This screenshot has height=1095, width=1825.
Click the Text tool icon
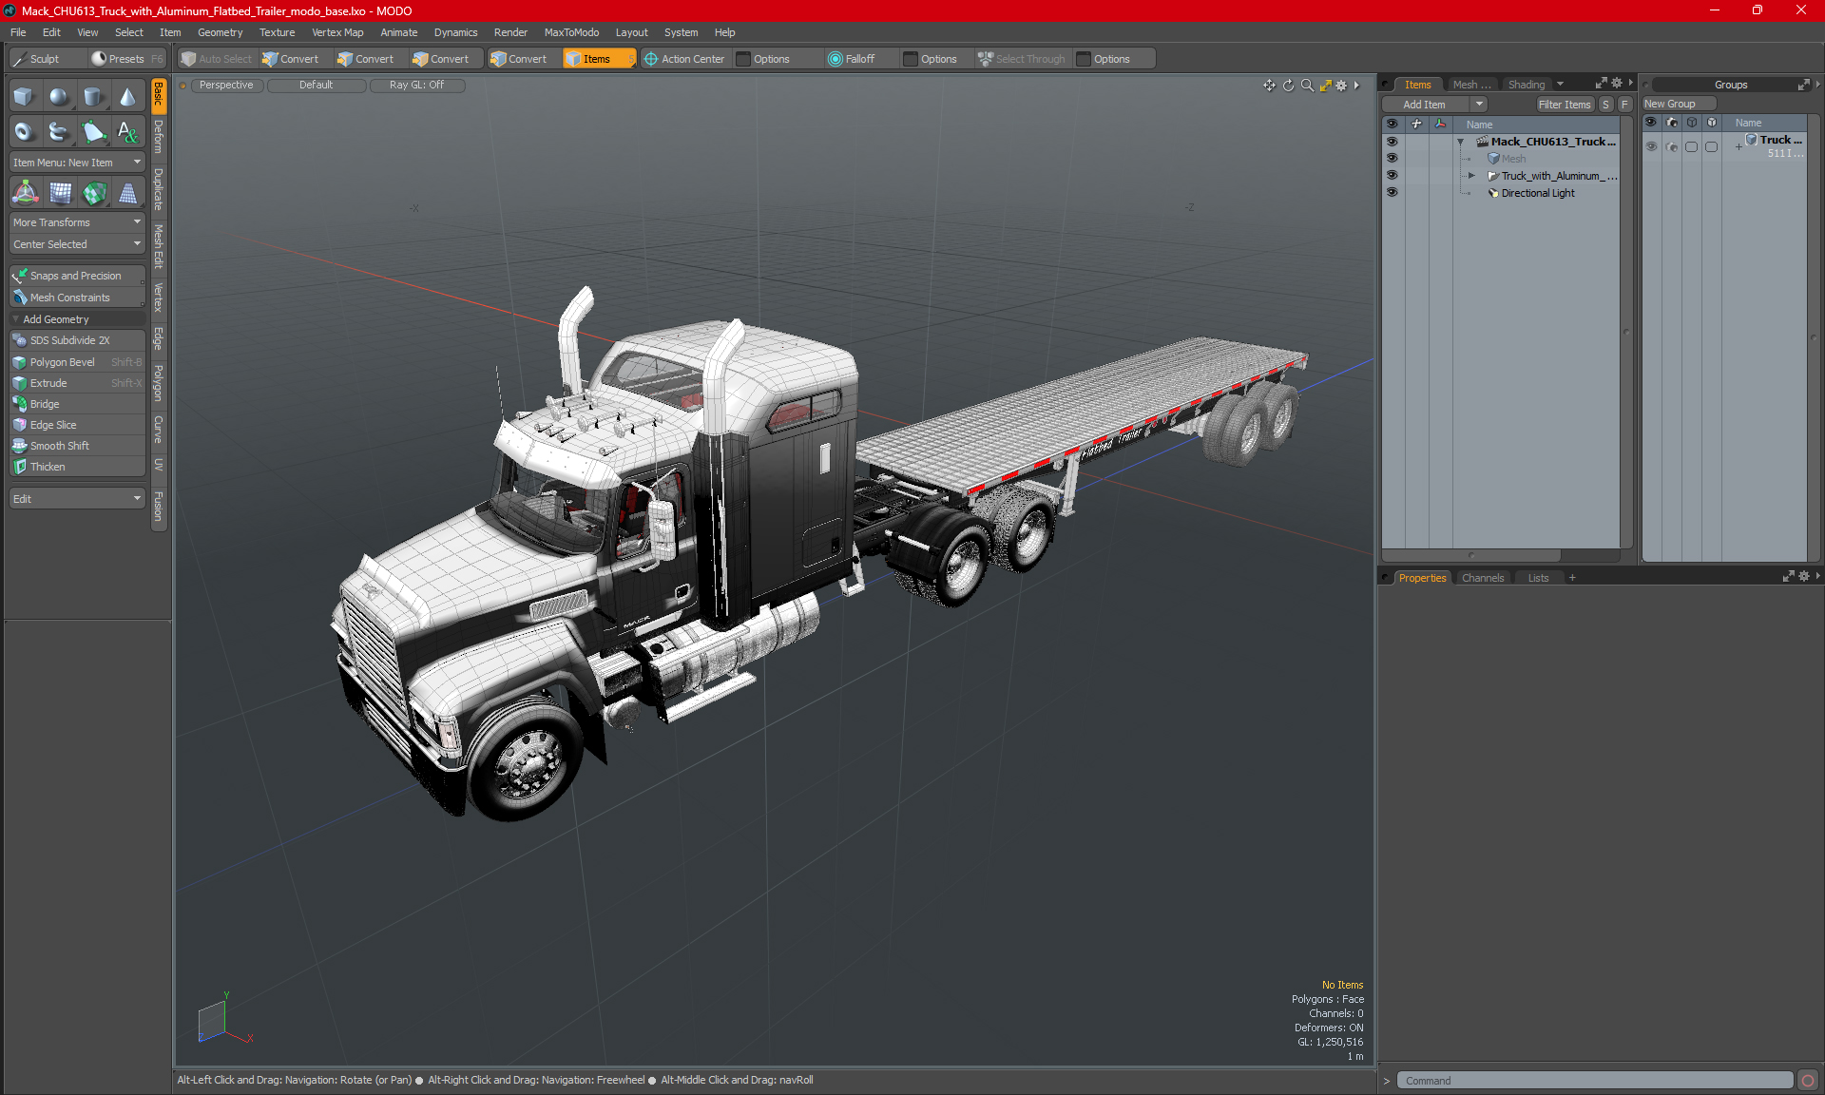coord(127,132)
